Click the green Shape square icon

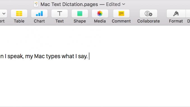pyautogui.click(x=80, y=13)
